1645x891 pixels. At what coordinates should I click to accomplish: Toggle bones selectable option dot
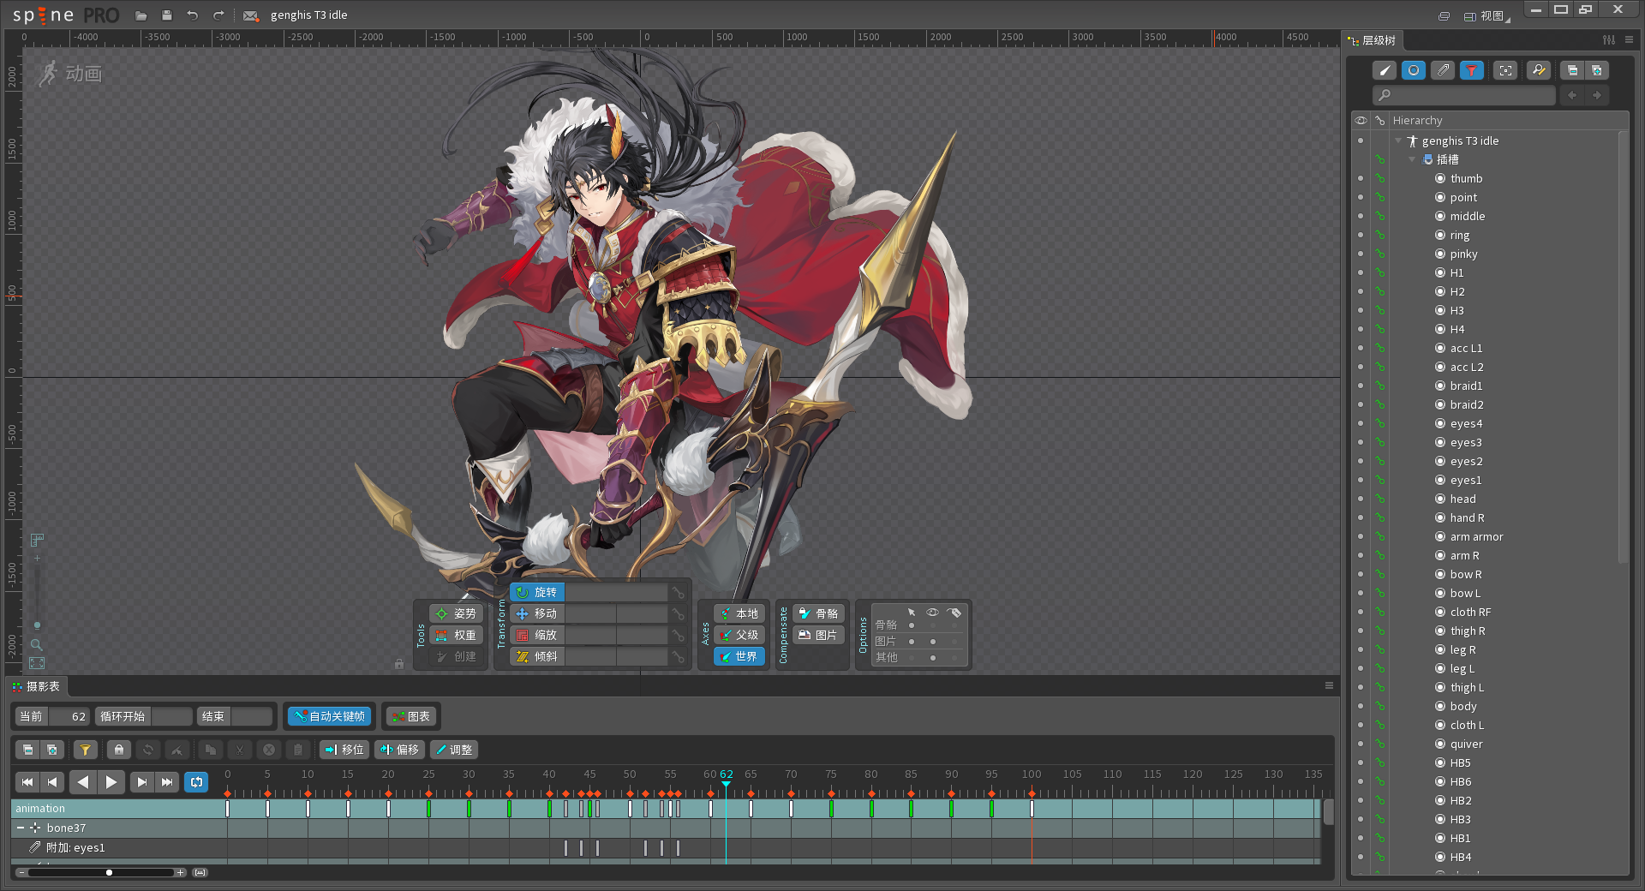point(912,625)
